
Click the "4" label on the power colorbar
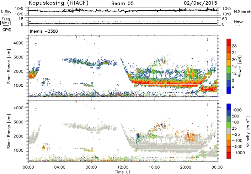coord(233,87)
